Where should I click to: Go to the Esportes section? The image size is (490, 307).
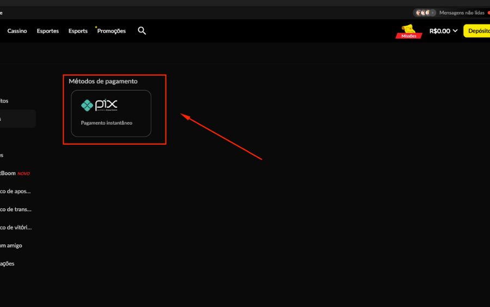[x=48, y=31]
